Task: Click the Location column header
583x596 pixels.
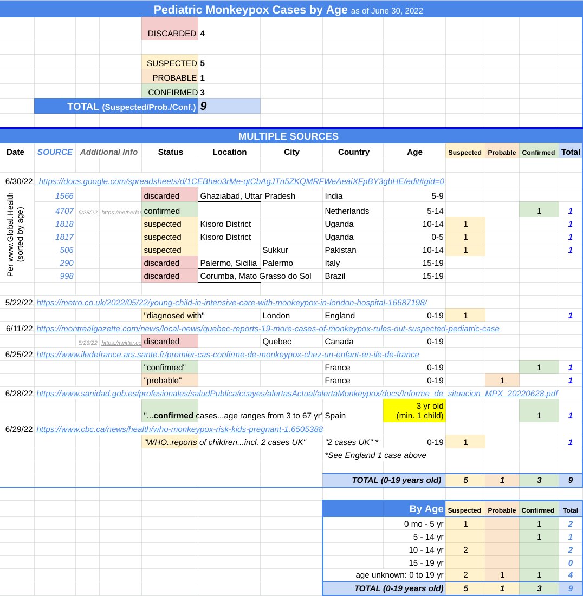Action: 230,152
